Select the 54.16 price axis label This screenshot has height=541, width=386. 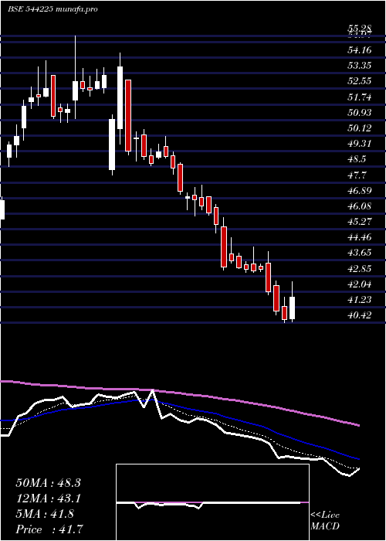(x=359, y=50)
